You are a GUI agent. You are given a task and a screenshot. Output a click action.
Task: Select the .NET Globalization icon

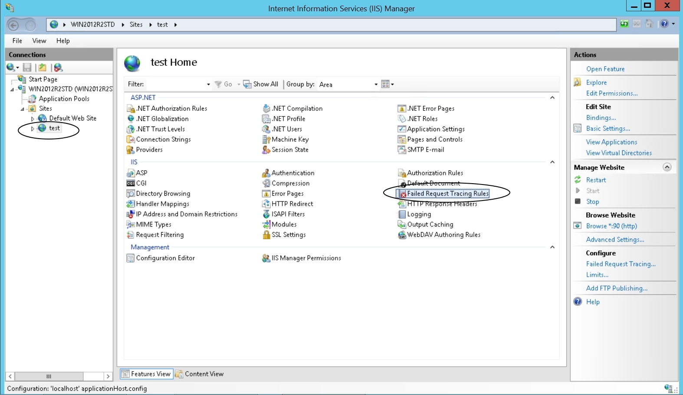click(x=131, y=119)
